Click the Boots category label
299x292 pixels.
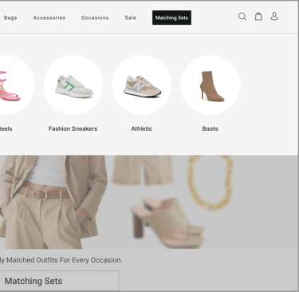[210, 128]
